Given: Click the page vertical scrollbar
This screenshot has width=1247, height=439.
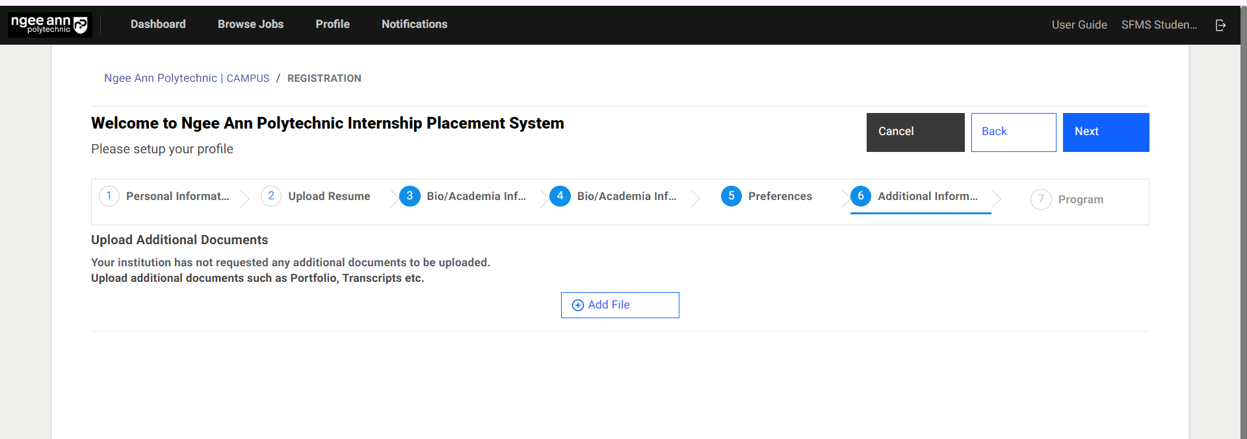Looking at the screenshot, I should [1243, 221].
